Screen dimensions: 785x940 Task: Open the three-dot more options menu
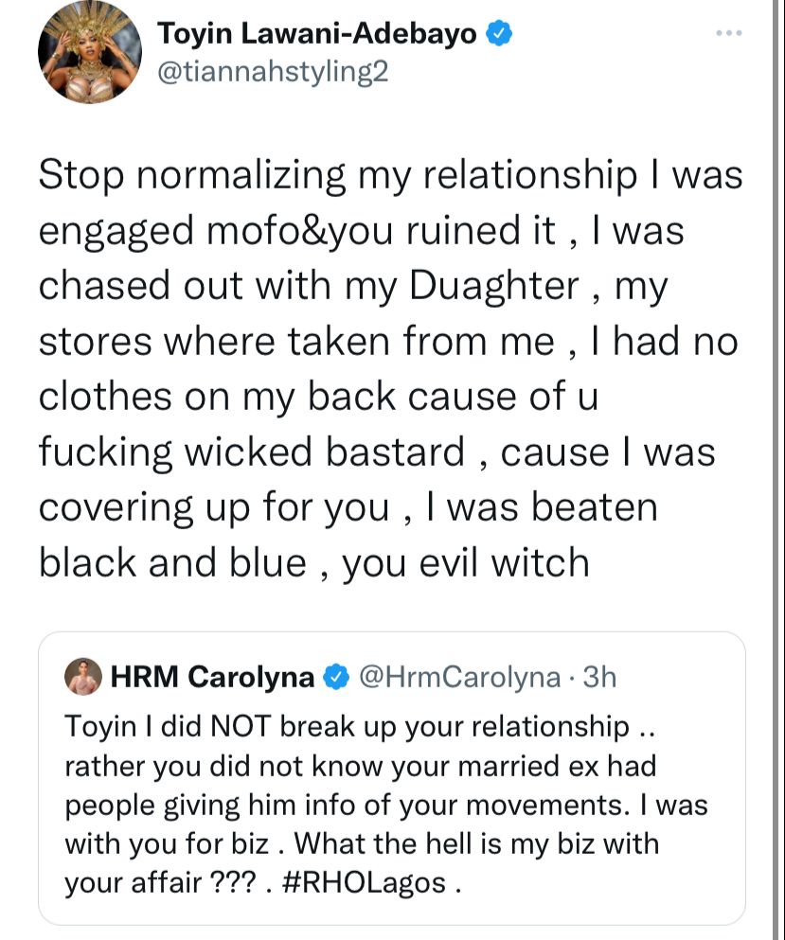[729, 33]
